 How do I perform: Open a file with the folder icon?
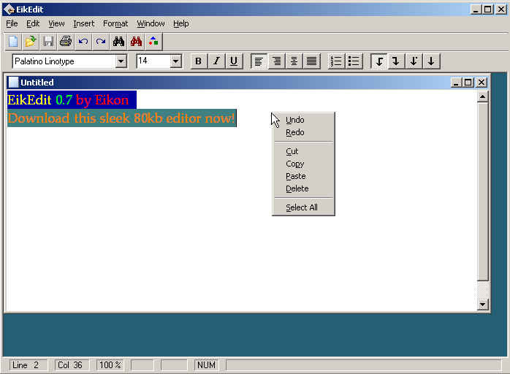click(31, 42)
